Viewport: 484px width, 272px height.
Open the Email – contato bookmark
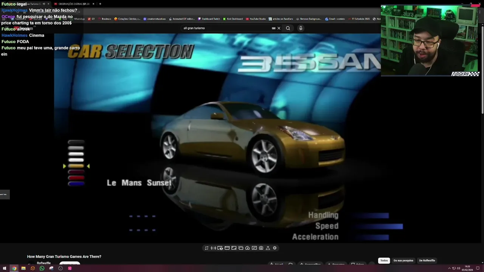point(335,19)
